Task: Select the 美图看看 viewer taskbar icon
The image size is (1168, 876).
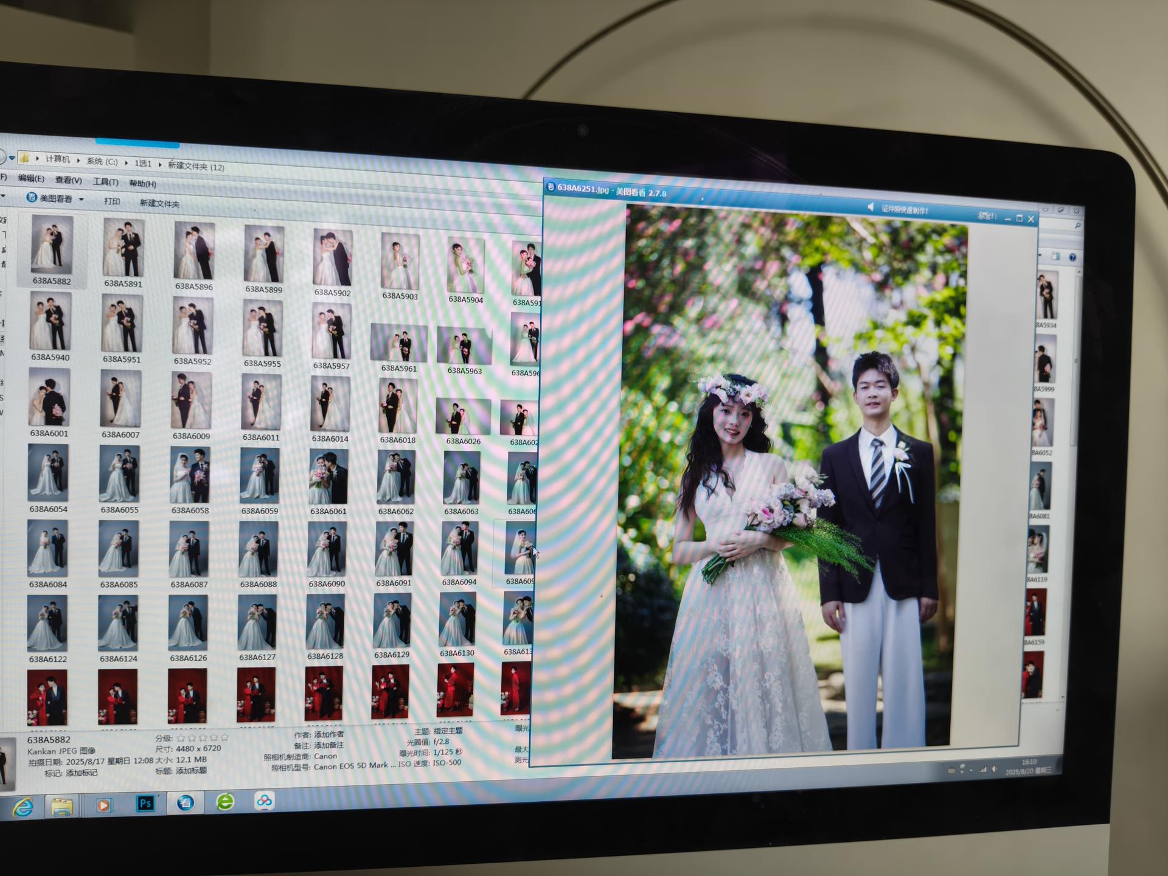Action: [186, 803]
